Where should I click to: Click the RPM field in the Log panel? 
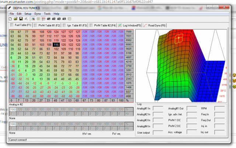click(220, 109)
